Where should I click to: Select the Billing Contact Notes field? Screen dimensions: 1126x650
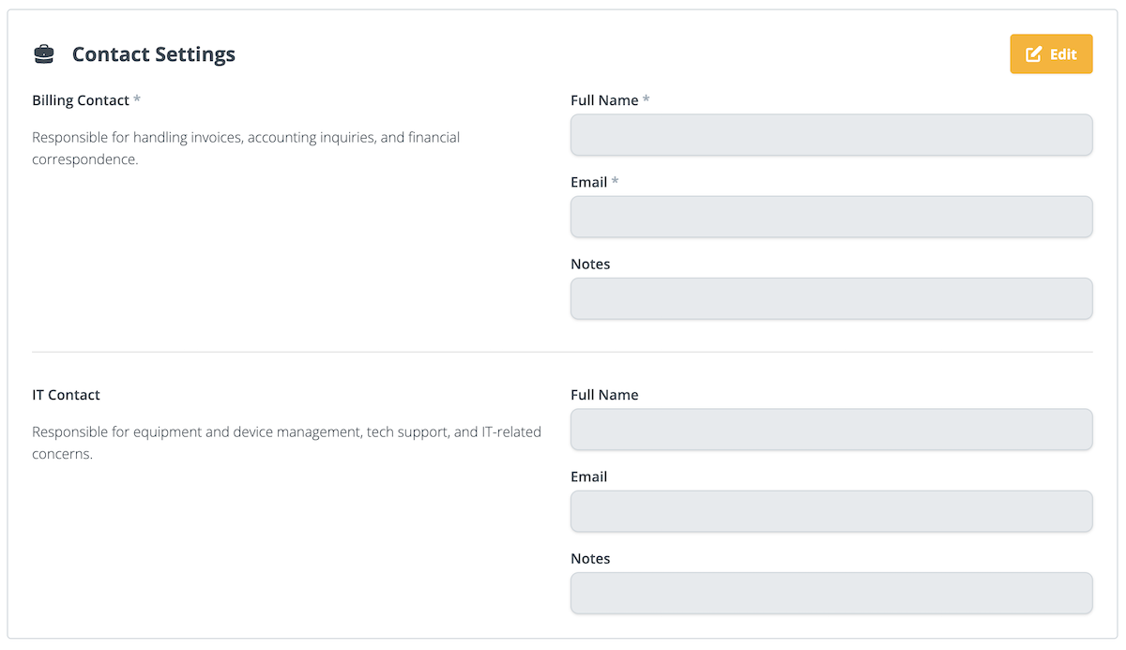tap(830, 298)
